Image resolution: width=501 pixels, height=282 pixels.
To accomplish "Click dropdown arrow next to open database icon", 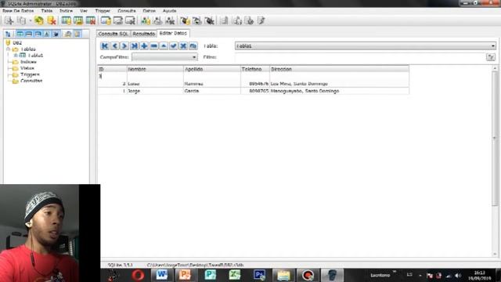I will [30, 21].
